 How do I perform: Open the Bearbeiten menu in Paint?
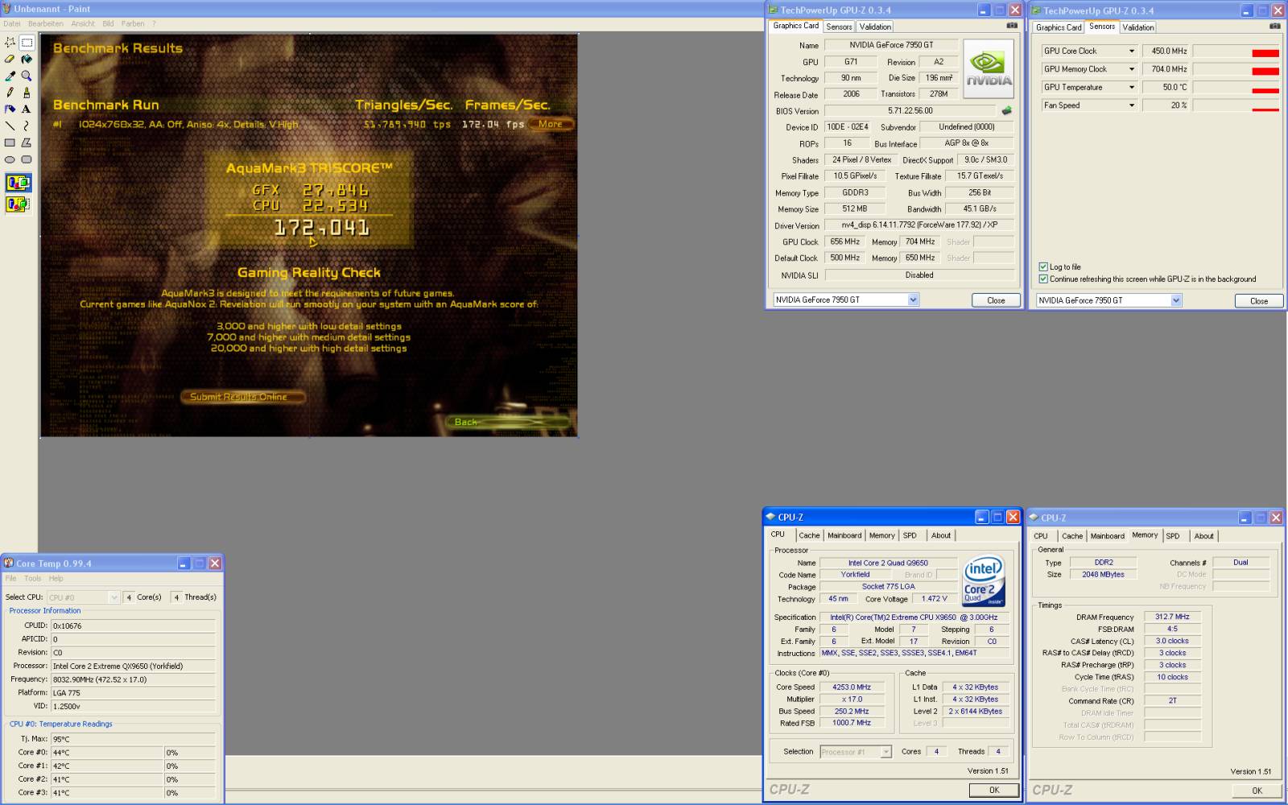[45, 23]
